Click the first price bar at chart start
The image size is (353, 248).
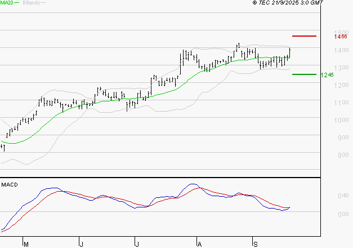point(3,147)
